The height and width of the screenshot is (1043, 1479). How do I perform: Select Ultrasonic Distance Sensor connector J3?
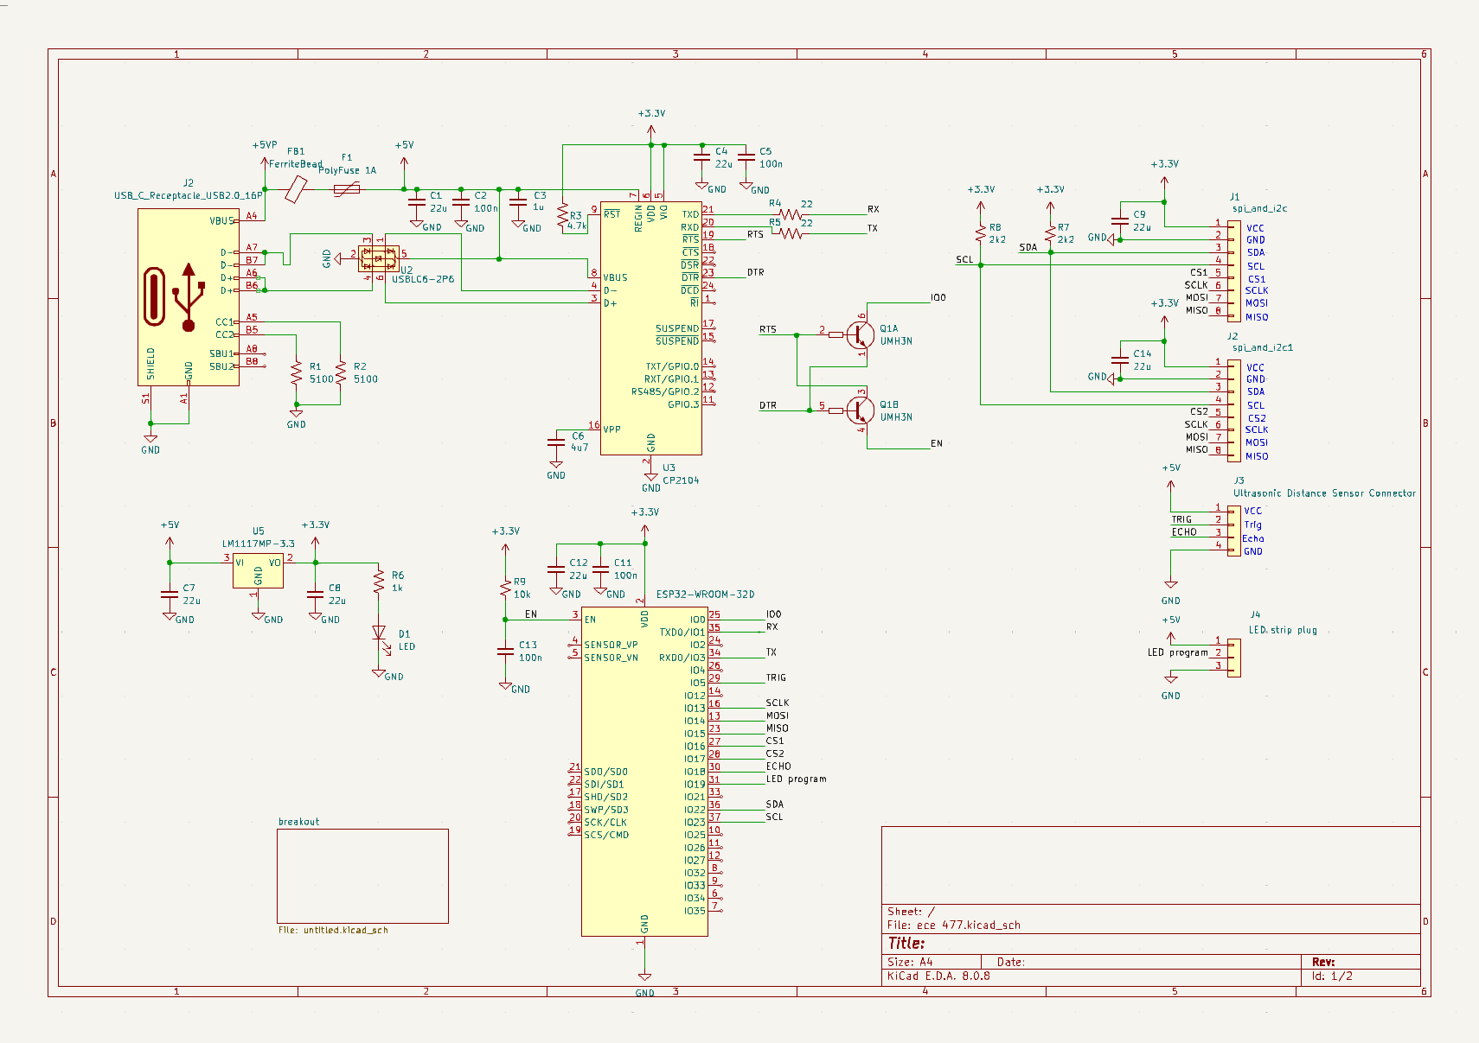[1233, 531]
